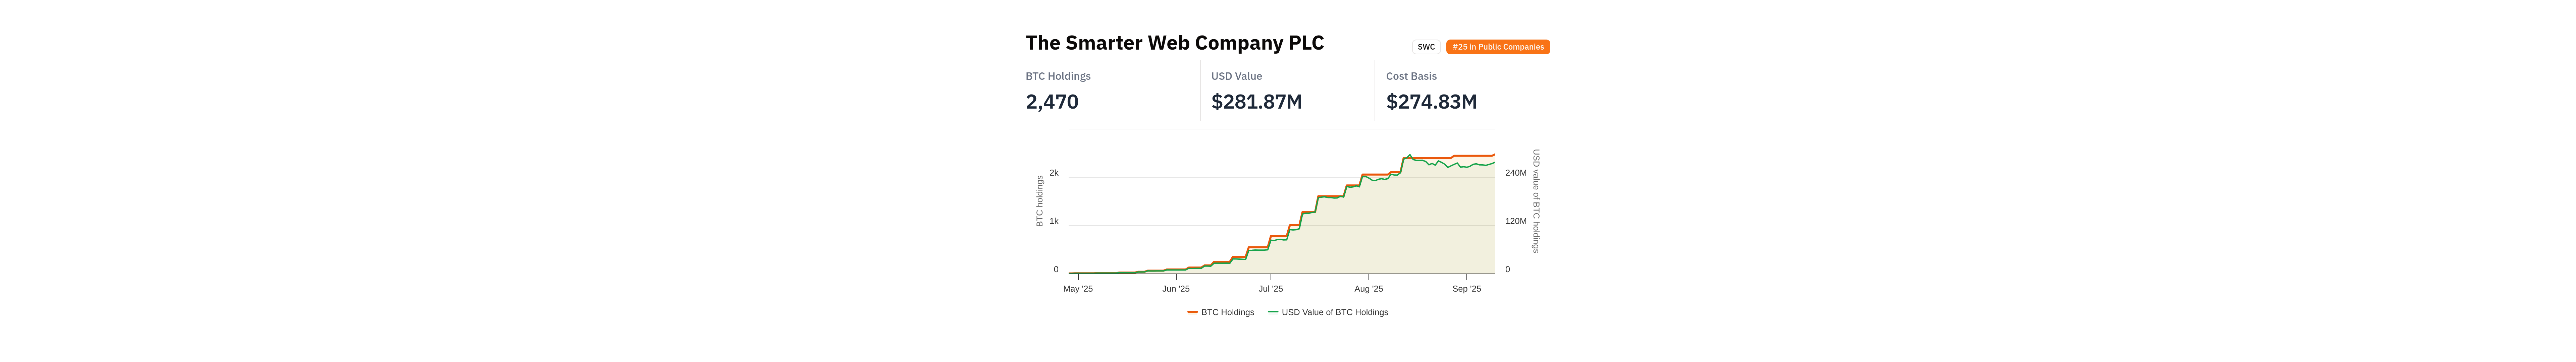Click the SWC ticker badge
Viewport: 2576px width, 362px height.
click(1425, 47)
